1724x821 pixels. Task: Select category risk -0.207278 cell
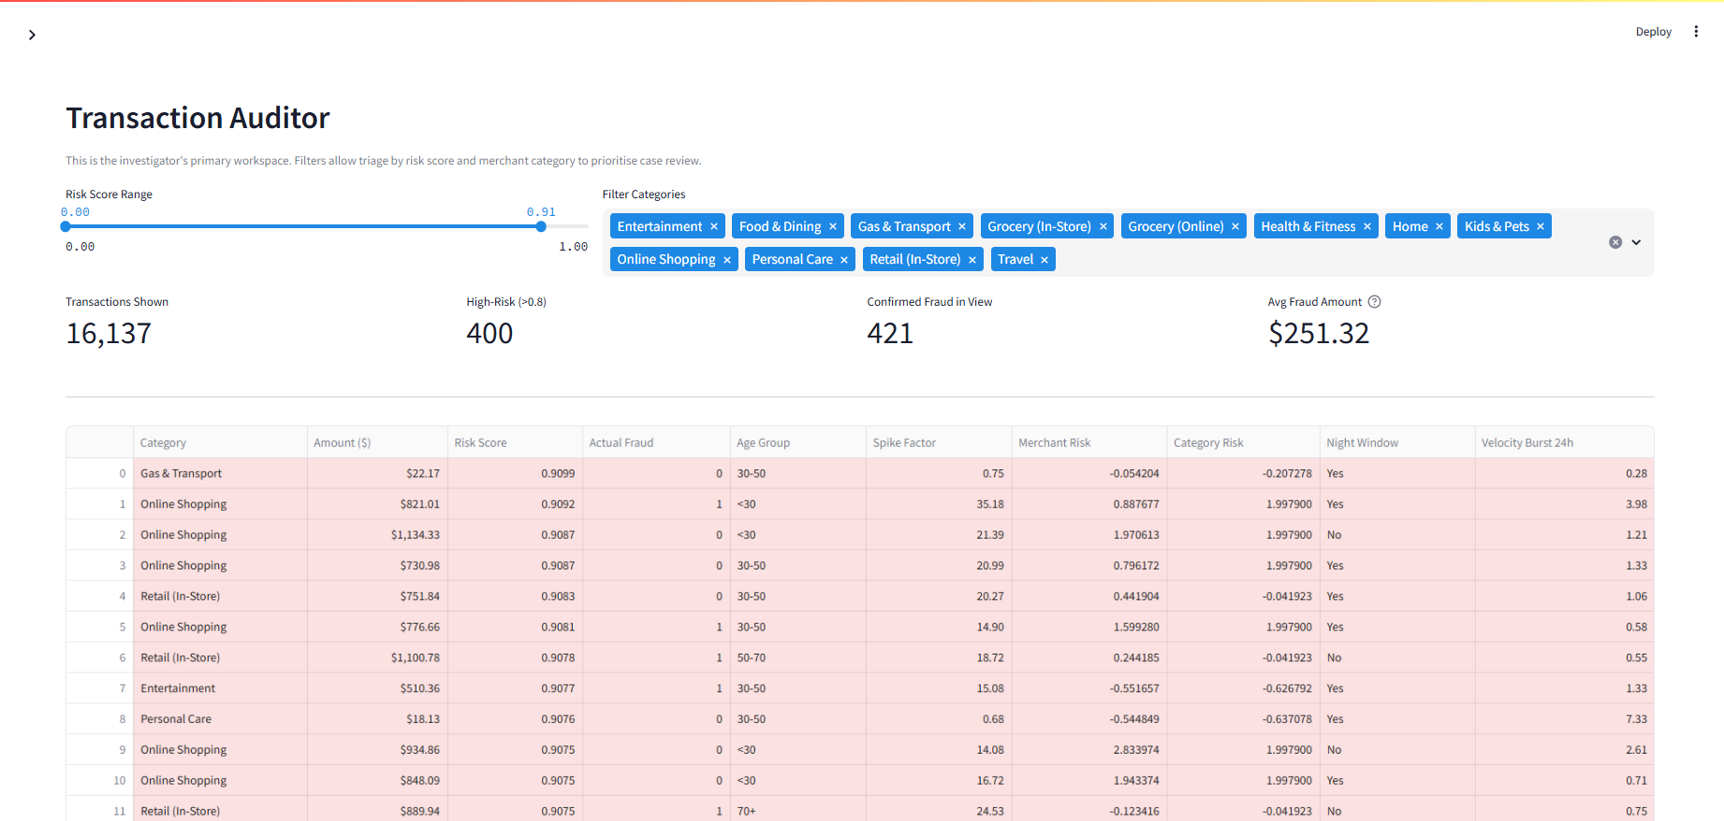1244,473
